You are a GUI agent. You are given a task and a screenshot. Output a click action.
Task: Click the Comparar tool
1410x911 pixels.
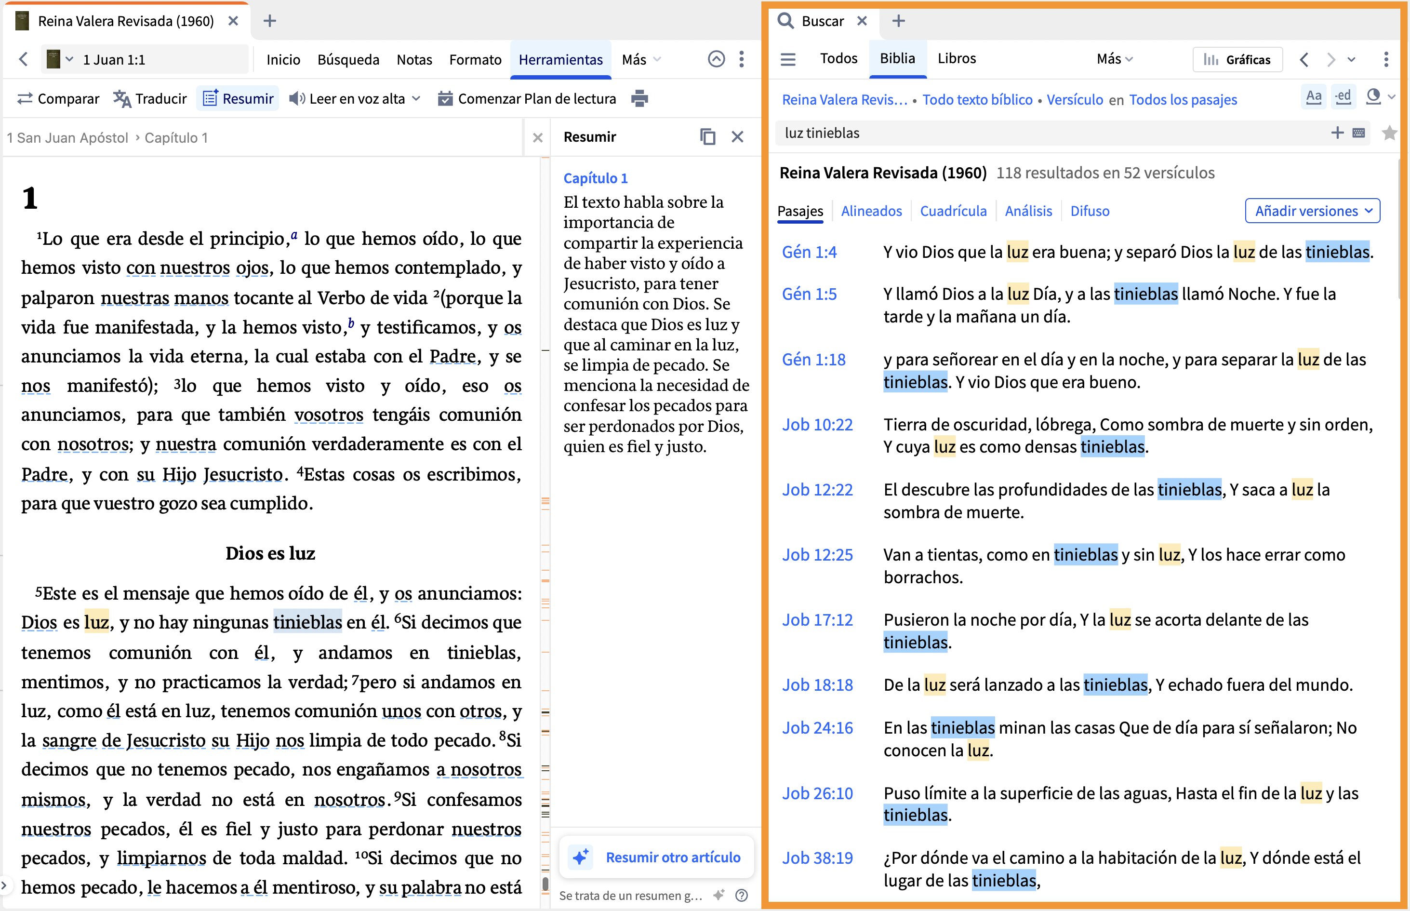tap(58, 98)
